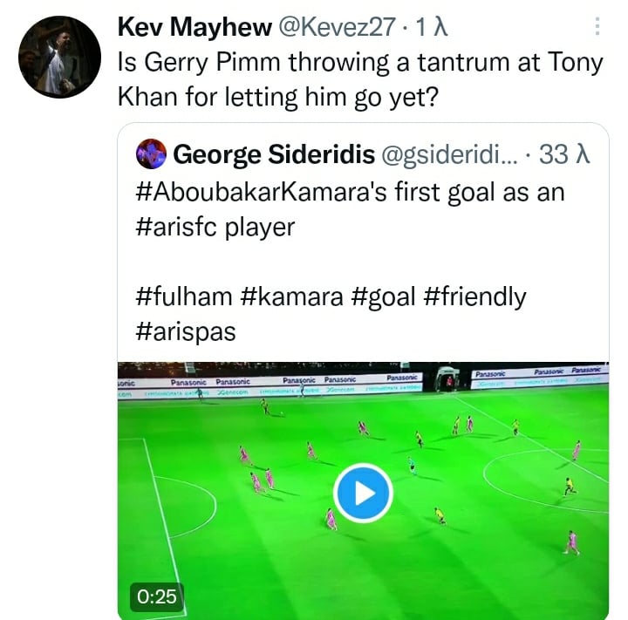Click the @Kevez27 handle
Image resolution: width=628 pixels, height=620 pixels.
335,28
